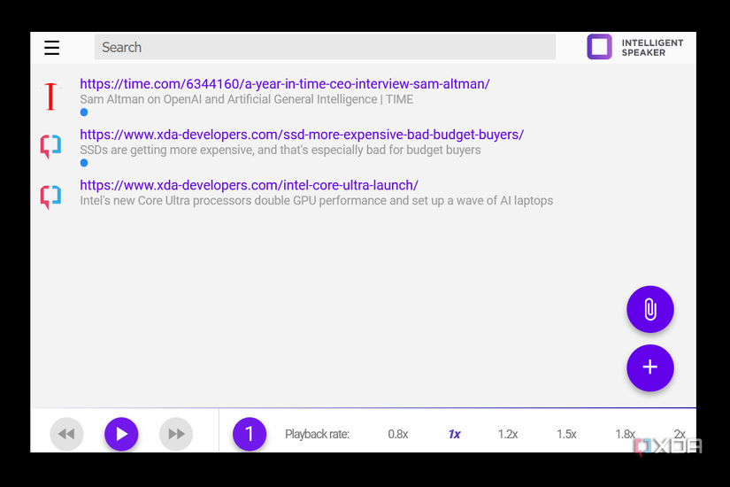Click the fast forward button
The image size is (730, 487).
coord(176,435)
